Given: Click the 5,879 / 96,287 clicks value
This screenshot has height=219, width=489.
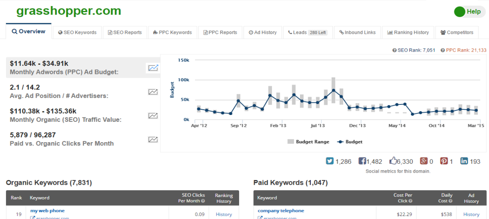Looking at the screenshot, I should point(33,135).
